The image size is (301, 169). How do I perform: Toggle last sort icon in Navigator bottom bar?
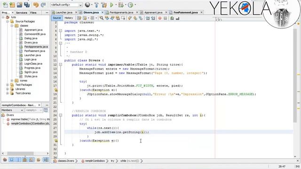click(46, 160)
